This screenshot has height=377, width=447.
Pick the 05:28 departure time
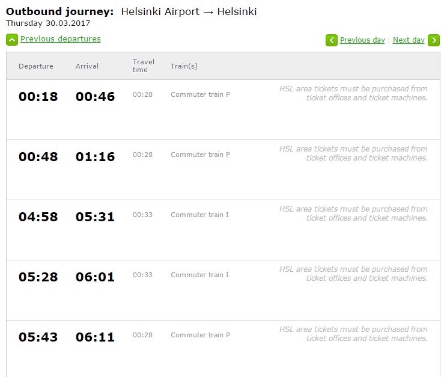click(x=38, y=277)
